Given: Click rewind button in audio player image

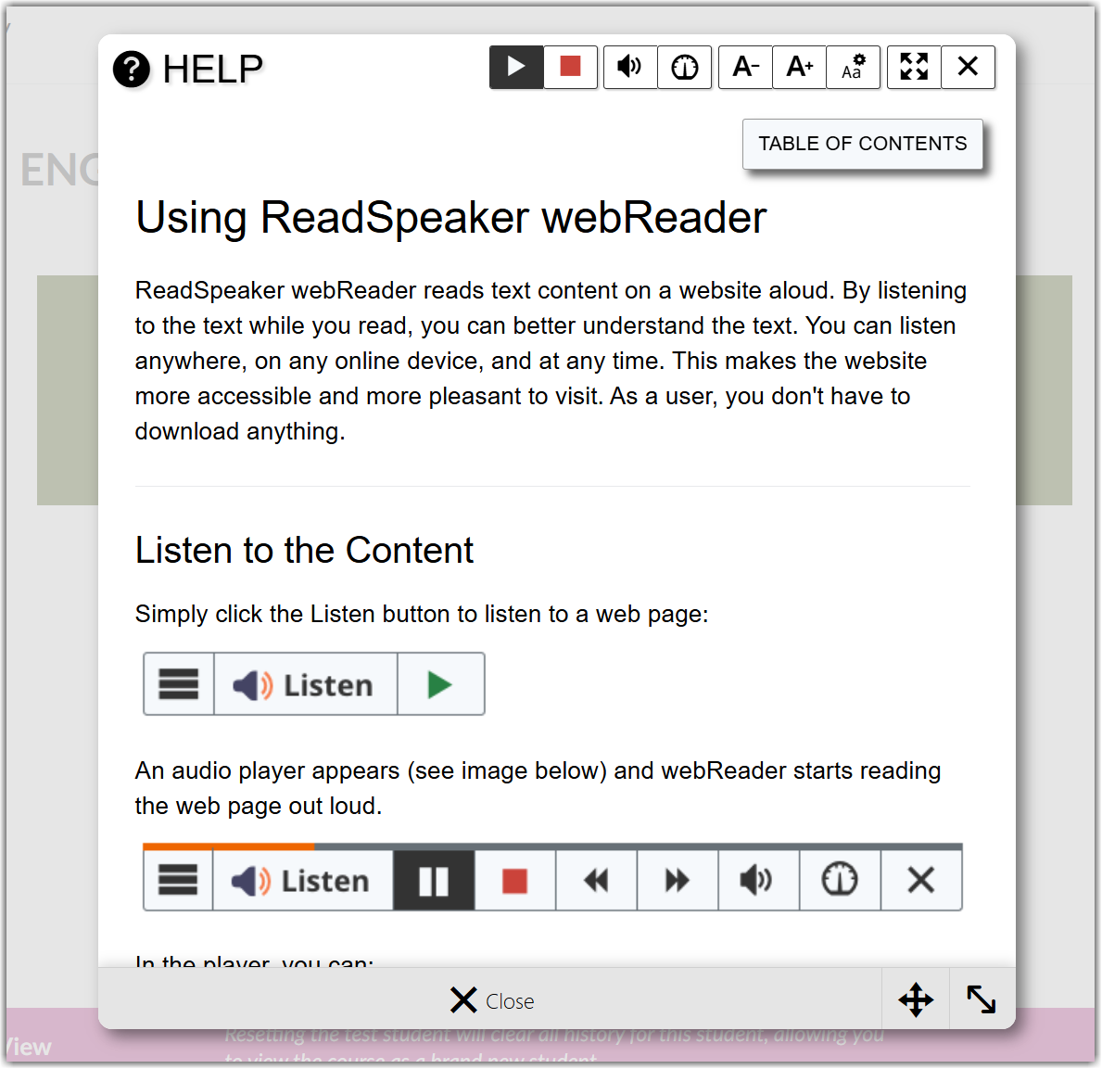Looking at the screenshot, I should click(x=596, y=880).
